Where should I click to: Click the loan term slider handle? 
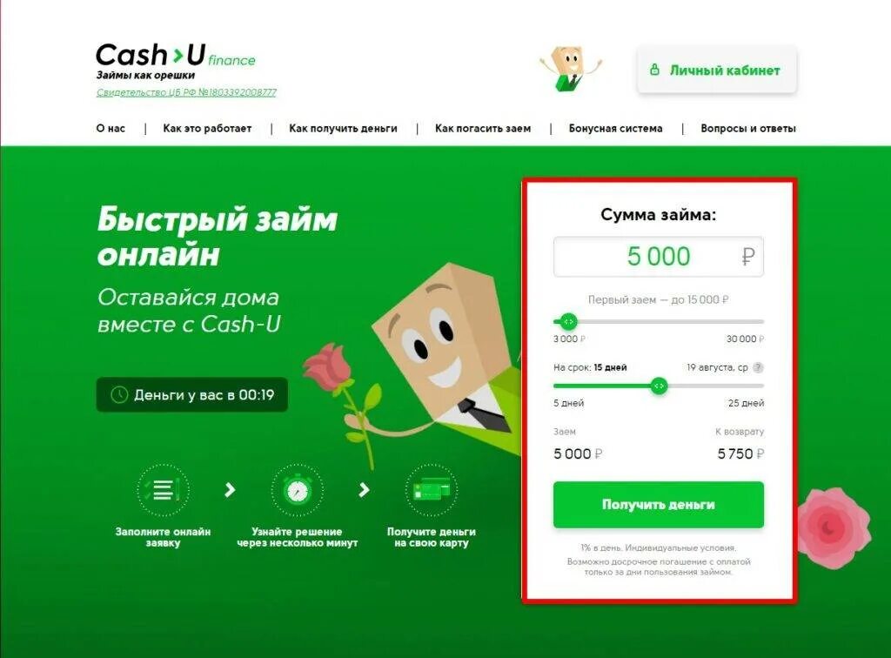(x=659, y=386)
